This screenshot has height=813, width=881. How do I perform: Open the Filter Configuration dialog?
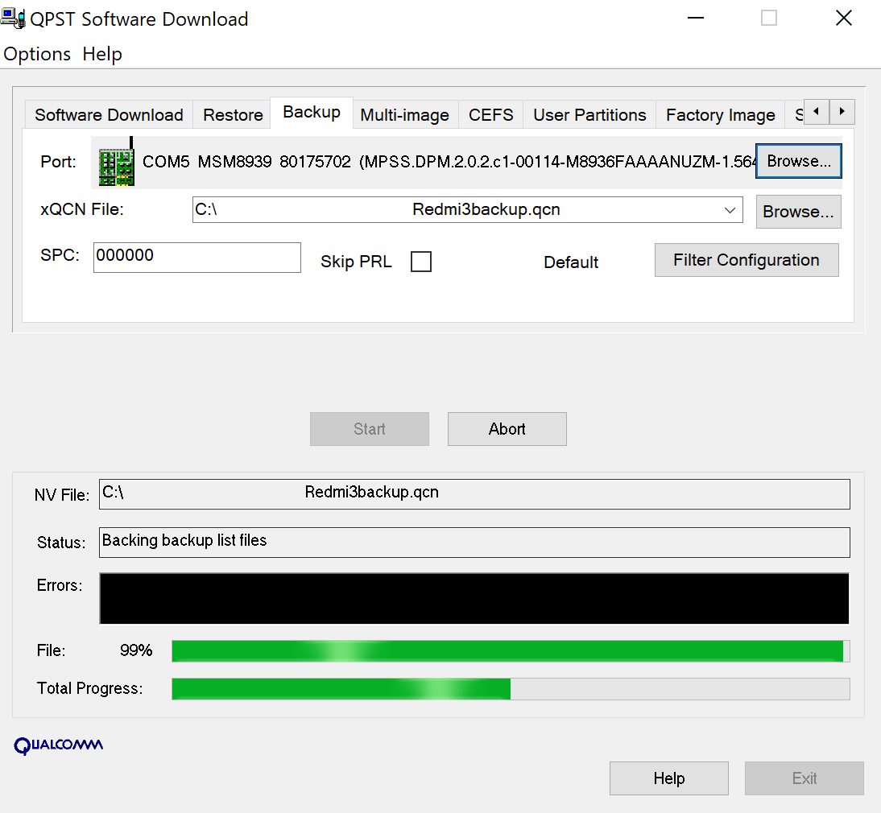click(746, 260)
